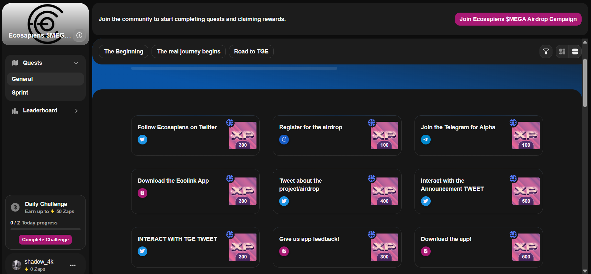This screenshot has width=591, height=274.
Task: Click the scrollbar down arrow
Action: 585,271
